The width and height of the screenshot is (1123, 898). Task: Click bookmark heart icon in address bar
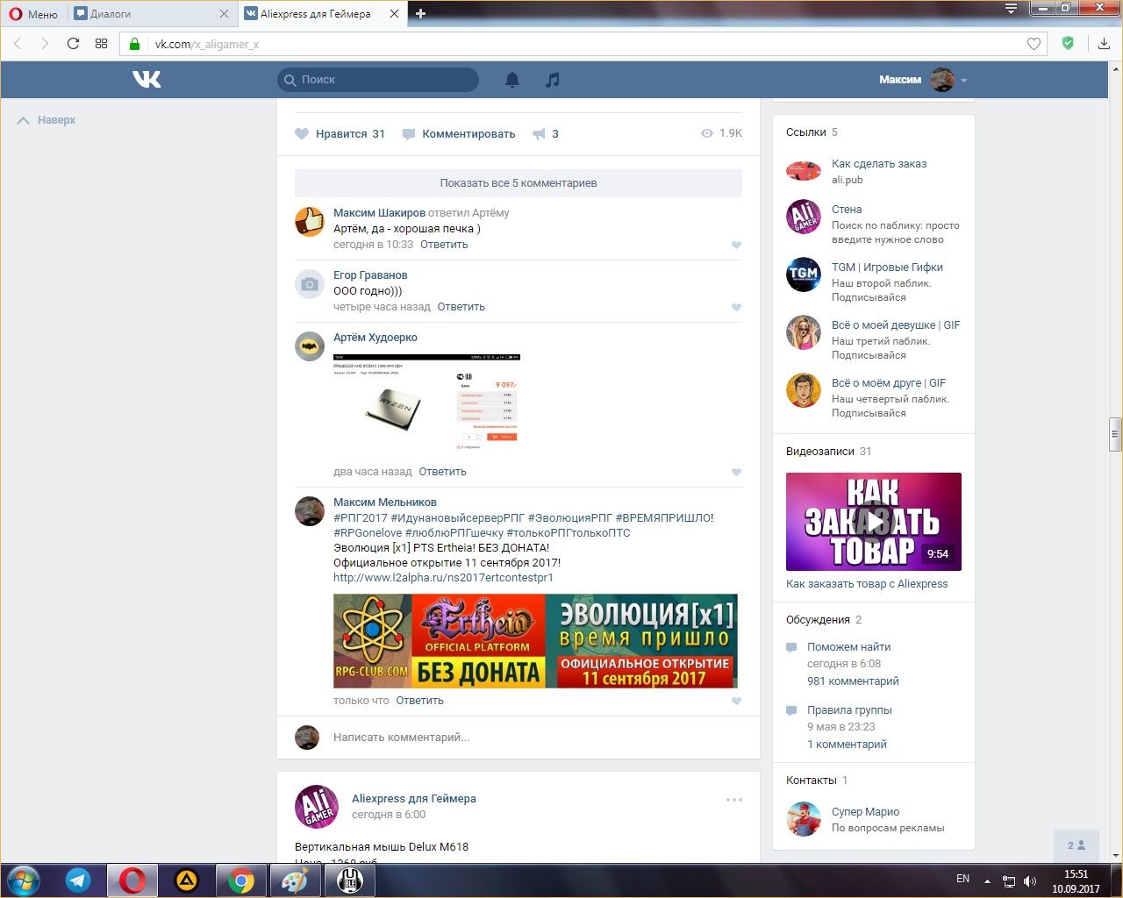pyautogui.click(x=1034, y=44)
